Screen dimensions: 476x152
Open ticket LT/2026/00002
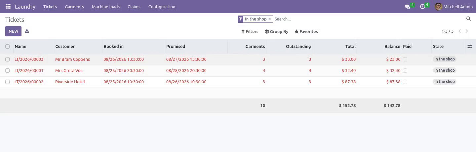pos(29,82)
